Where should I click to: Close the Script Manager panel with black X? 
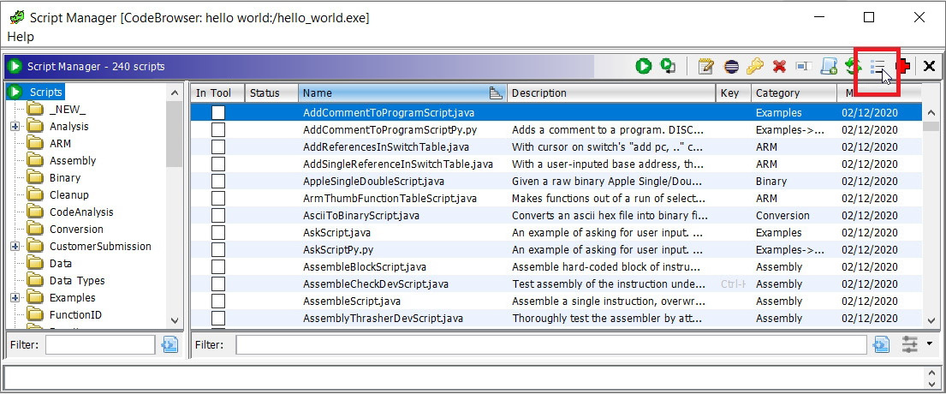click(x=929, y=66)
